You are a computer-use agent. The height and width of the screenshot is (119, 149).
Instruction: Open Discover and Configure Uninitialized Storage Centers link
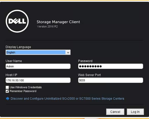click(67, 99)
